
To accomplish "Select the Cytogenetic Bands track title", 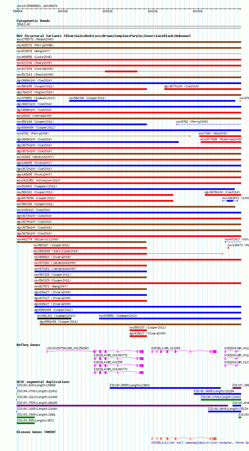I will (x=33, y=21).
